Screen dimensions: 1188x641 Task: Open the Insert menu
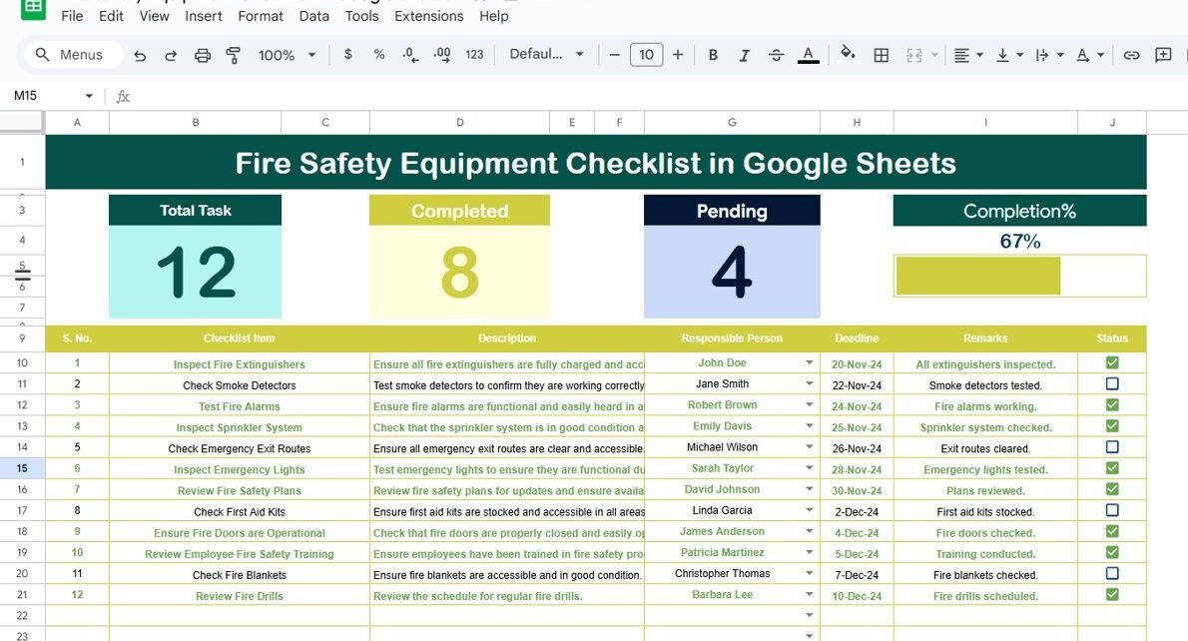point(203,16)
